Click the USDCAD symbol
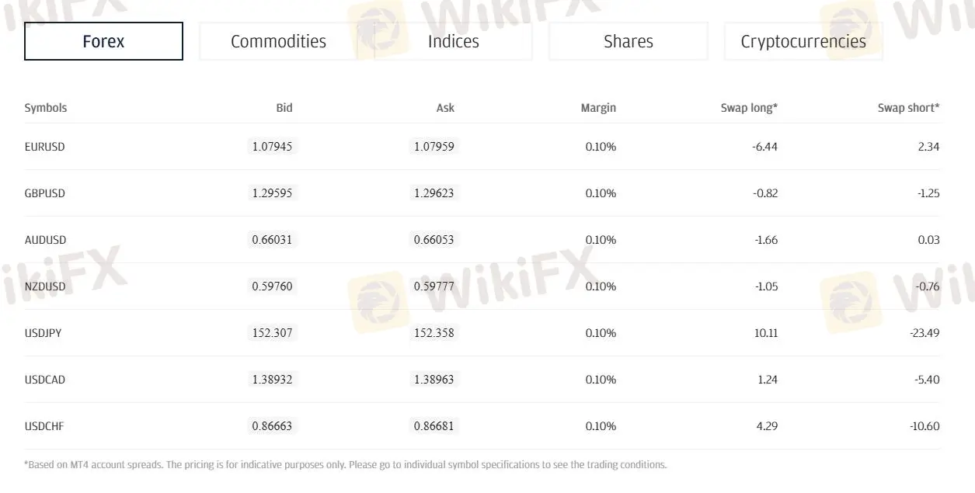 [x=45, y=380]
